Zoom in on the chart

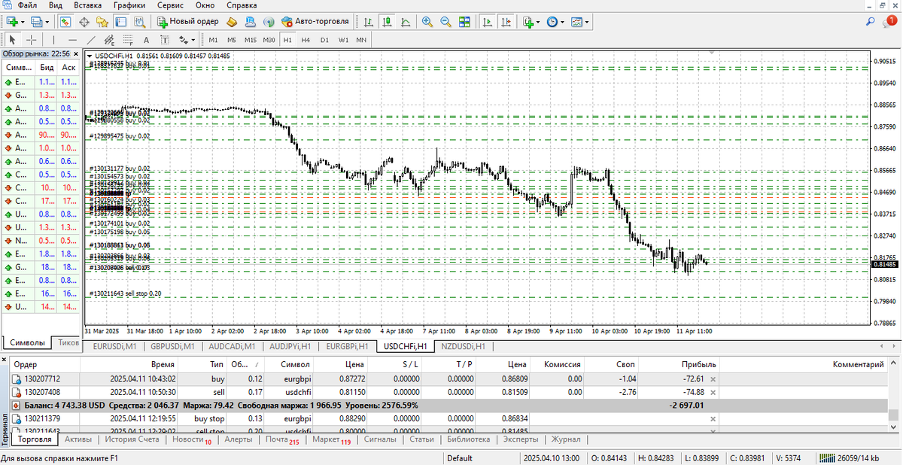click(x=427, y=22)
